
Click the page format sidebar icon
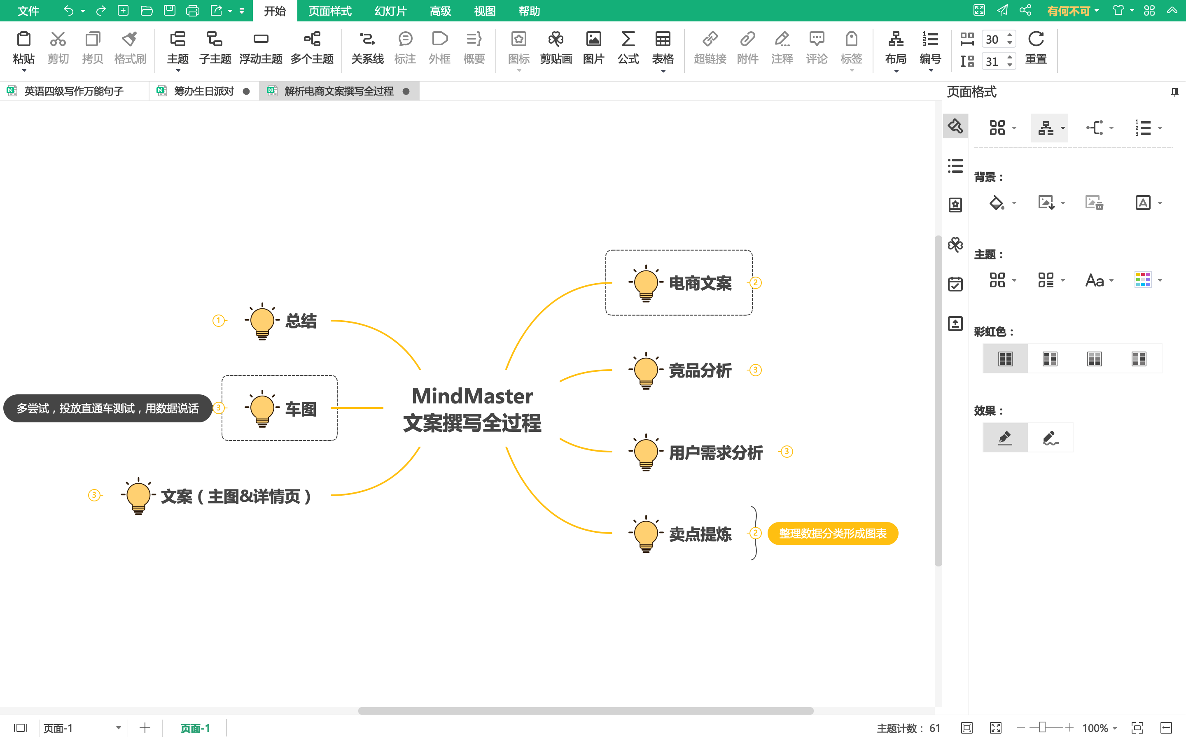(955, 126)
